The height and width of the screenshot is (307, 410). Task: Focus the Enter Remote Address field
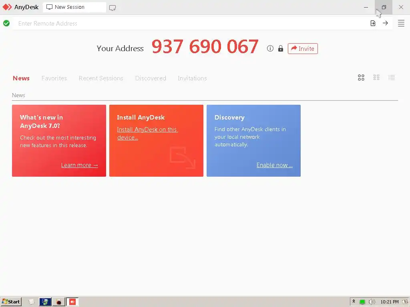click(191, 23)
